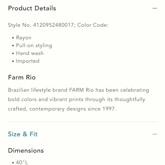
Task: Click the divider line above Size & Fit
Action: (82, 122)
